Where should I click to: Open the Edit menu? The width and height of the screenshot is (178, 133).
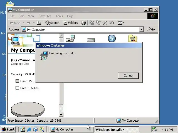pos(21,16)
